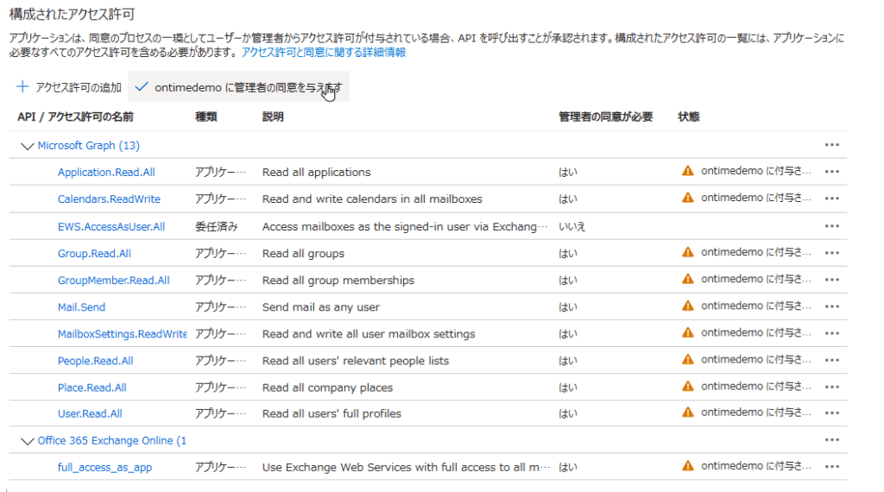Click the 構成されたアクセス許可 heading

pos(73,14)
